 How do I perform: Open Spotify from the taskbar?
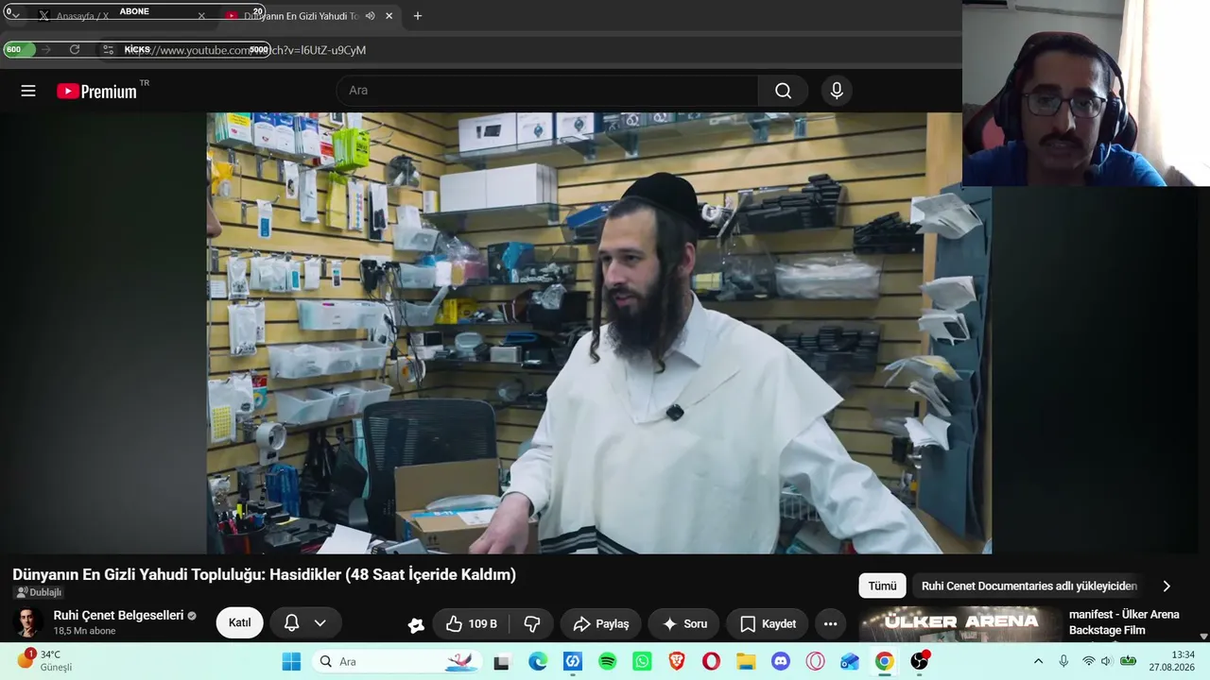coord(608,662)
